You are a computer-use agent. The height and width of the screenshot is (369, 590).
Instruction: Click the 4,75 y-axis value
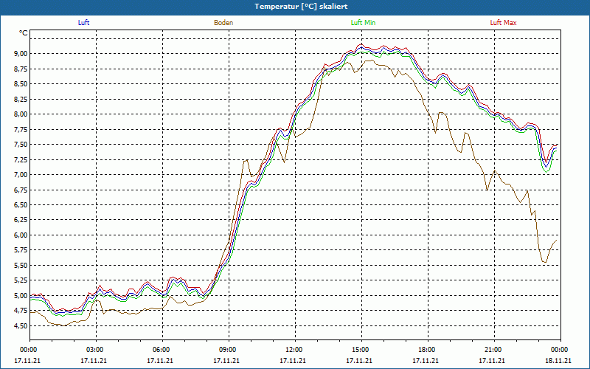click(x=21, y=310)
